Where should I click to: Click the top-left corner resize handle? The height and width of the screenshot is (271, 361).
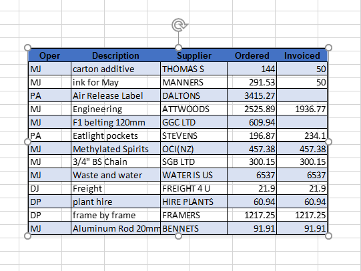27,47
